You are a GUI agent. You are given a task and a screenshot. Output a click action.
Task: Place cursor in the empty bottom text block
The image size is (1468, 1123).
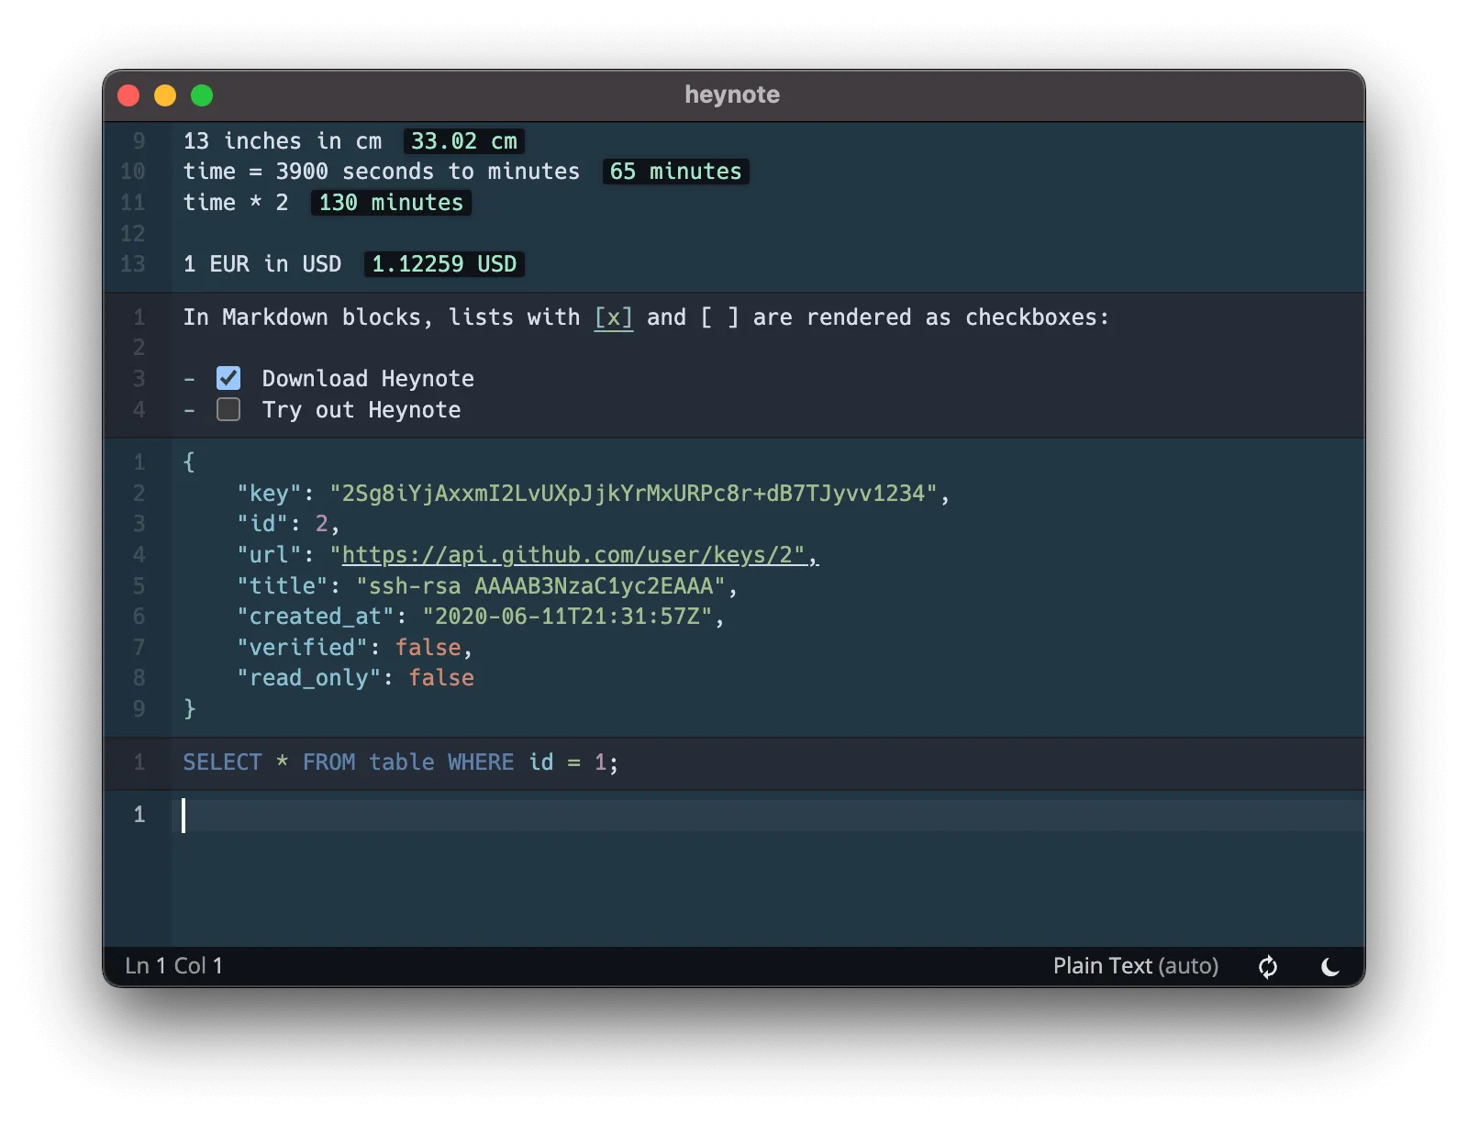734,816
